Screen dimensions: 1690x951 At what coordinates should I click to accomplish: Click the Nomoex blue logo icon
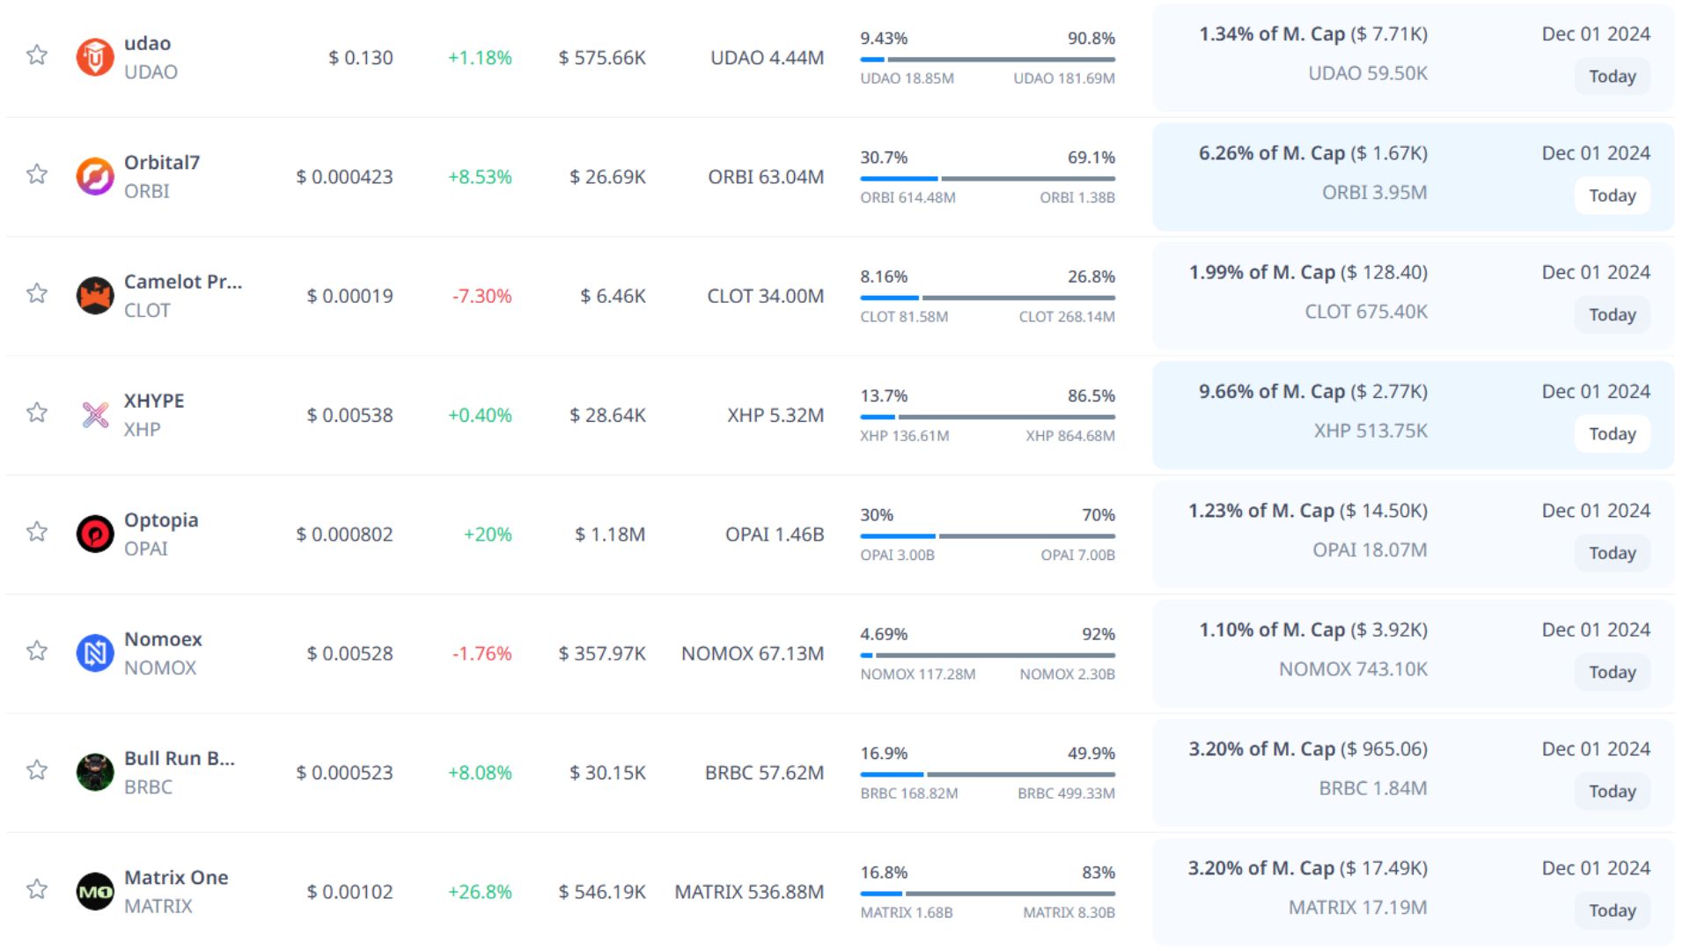point(95,653)
